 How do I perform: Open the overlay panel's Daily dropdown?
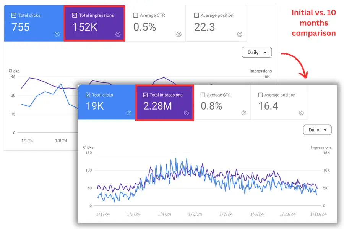pos(317,130)
